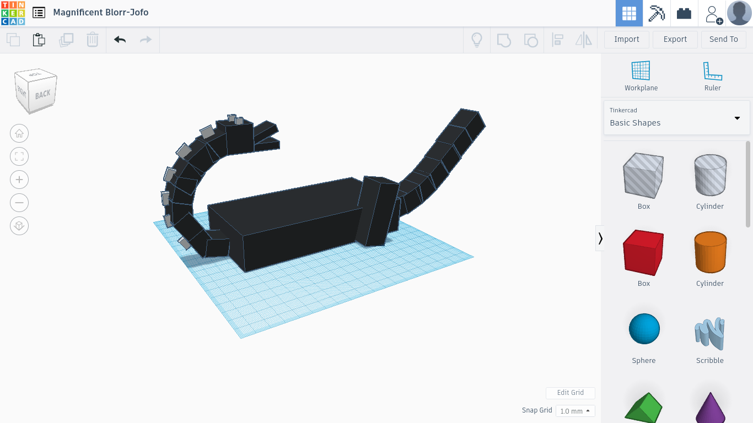Select the 'Sphere' shape label
The height and width of the screenshot is (423, 753).
point(644,361)
